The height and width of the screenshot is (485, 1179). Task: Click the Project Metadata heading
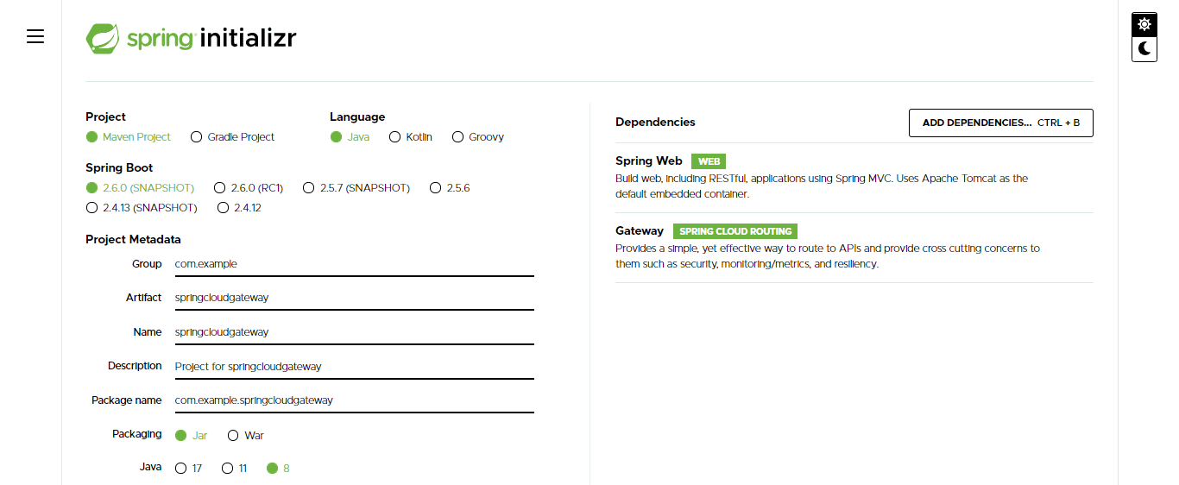(133, 239)
